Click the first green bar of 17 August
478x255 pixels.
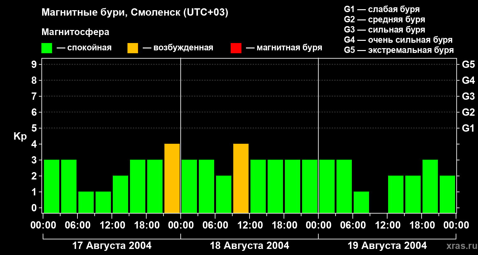point(52,186)
